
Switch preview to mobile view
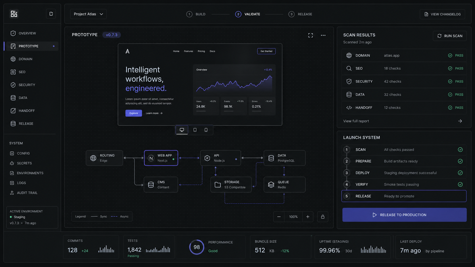click(x=206, y=130)
